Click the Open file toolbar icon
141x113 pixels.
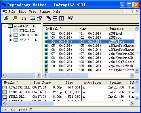[6, 18]
